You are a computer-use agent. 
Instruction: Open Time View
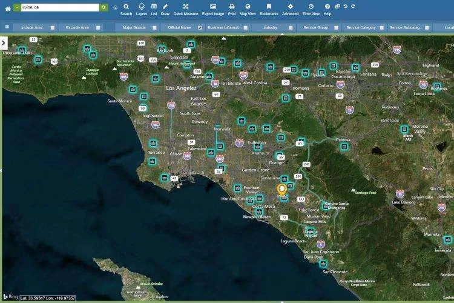(x=311, y=10)
